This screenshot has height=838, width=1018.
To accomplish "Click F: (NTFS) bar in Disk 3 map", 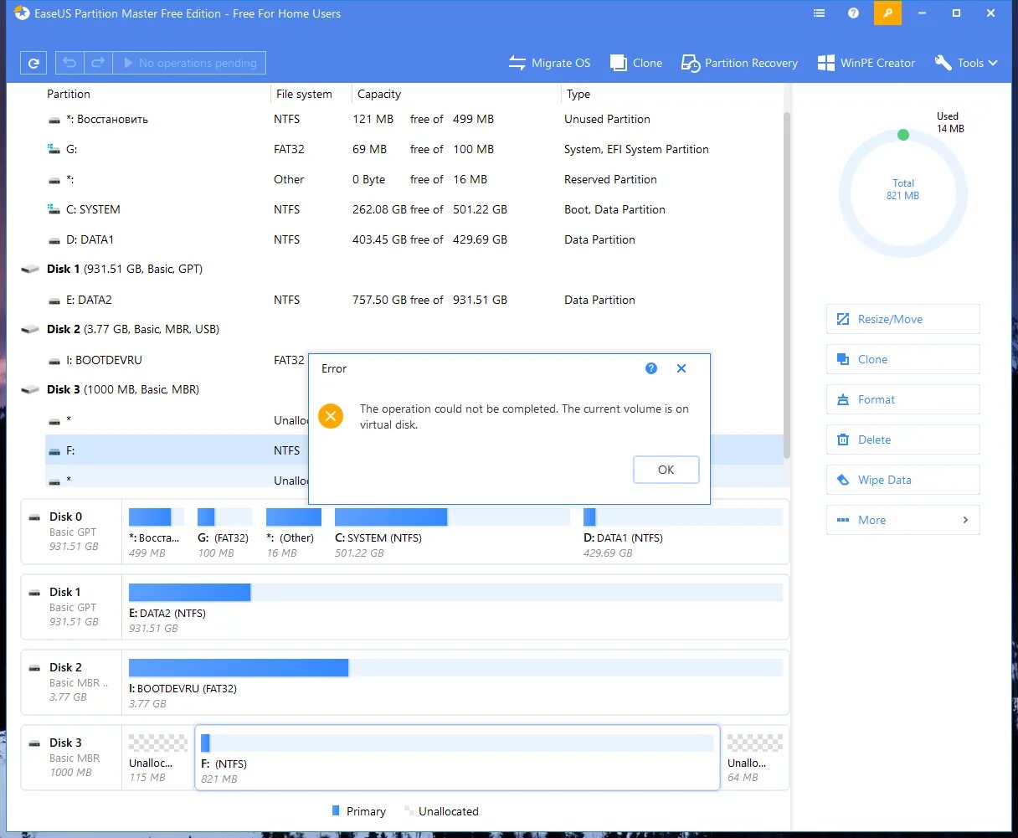I will point(457,743).
